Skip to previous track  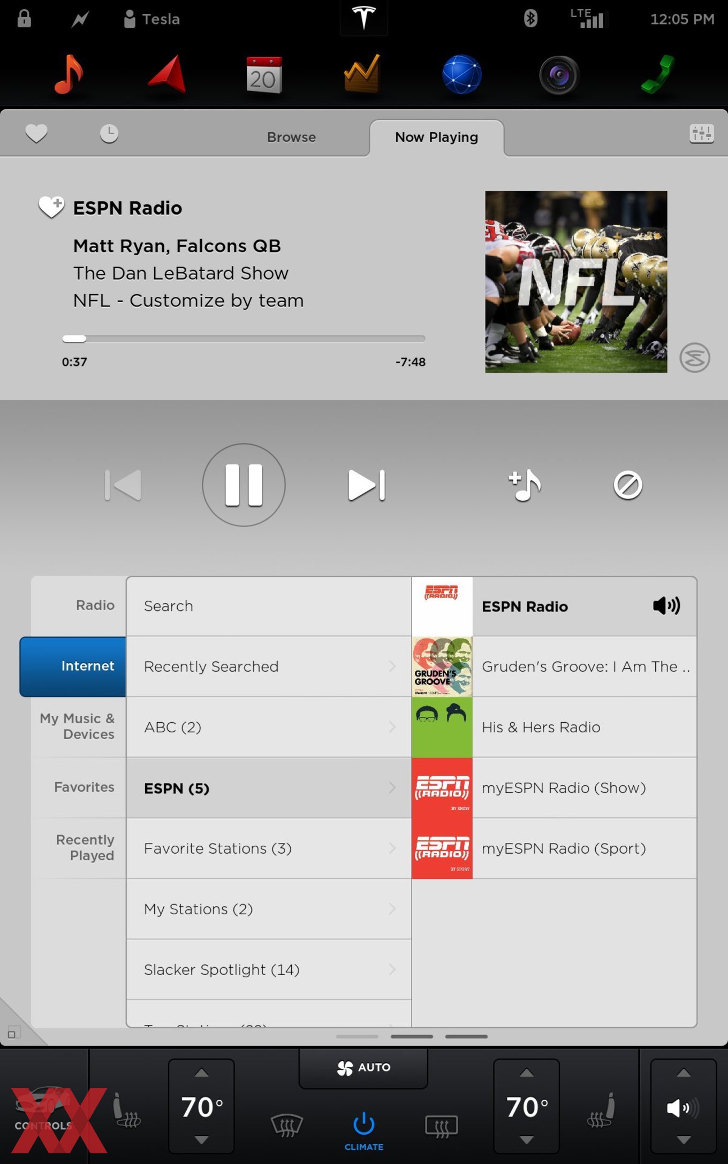tap(123, 485)
